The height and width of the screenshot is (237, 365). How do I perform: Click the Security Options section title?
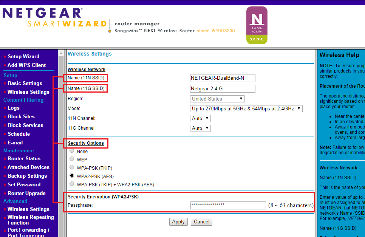pyautogui.click(x=86, y=143)
